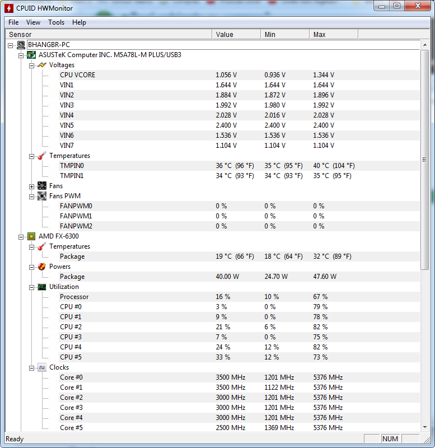Click the ASUSTeK motherboard icon
The image size is (435, 448).
(x=31, y=55)
